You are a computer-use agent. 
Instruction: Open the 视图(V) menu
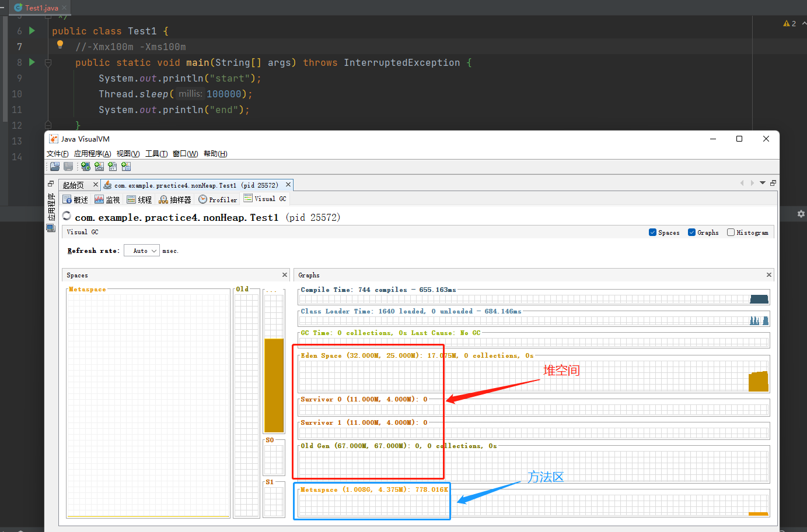128,154
